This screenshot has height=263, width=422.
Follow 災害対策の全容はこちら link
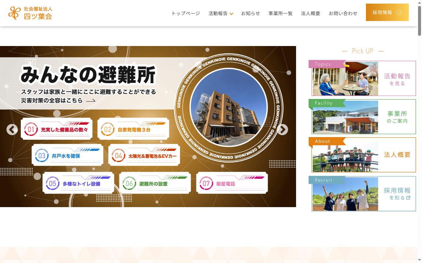click(x=58, y=101)
